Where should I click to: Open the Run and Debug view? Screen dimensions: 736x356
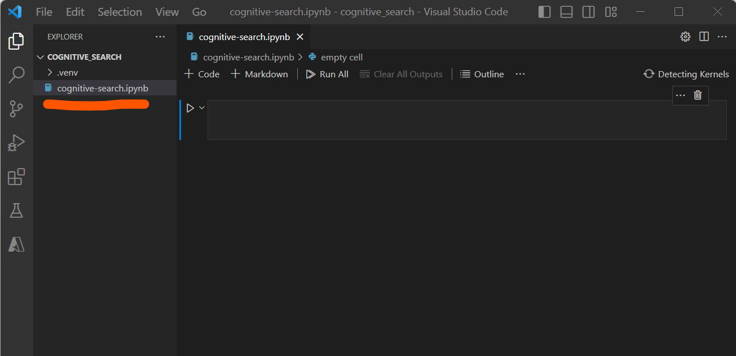tap(16, 143)
